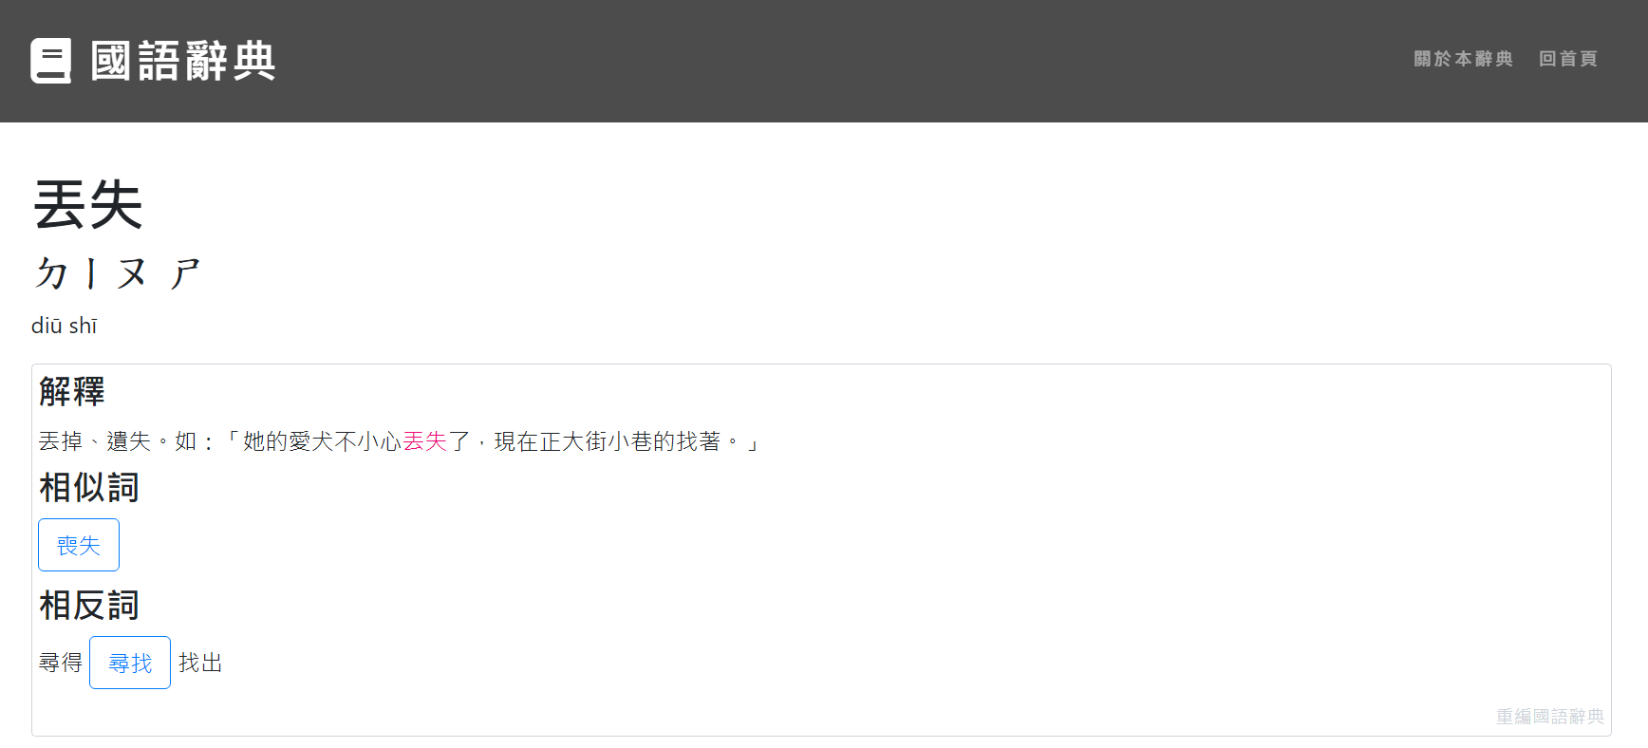Open the antonym 尋找 button
The image size is (1648, 748).
[x=130, y=663]
